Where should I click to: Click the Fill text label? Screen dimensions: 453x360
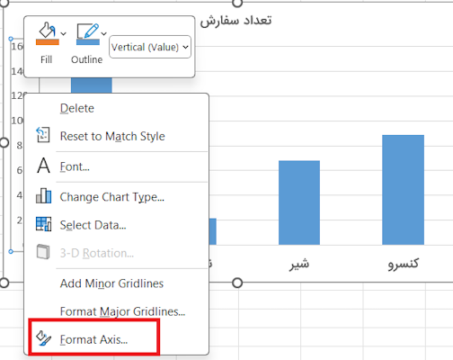[47, 59]
